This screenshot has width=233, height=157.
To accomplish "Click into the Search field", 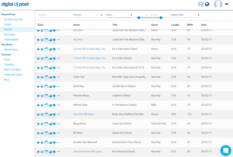I will 54,15.
